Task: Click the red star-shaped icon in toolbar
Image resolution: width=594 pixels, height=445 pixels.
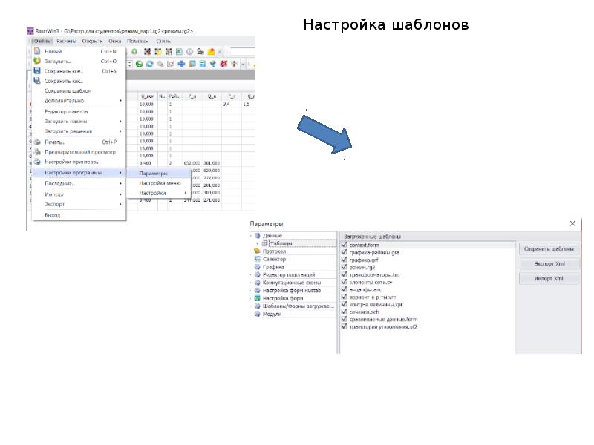Action: tap(223, 64)
